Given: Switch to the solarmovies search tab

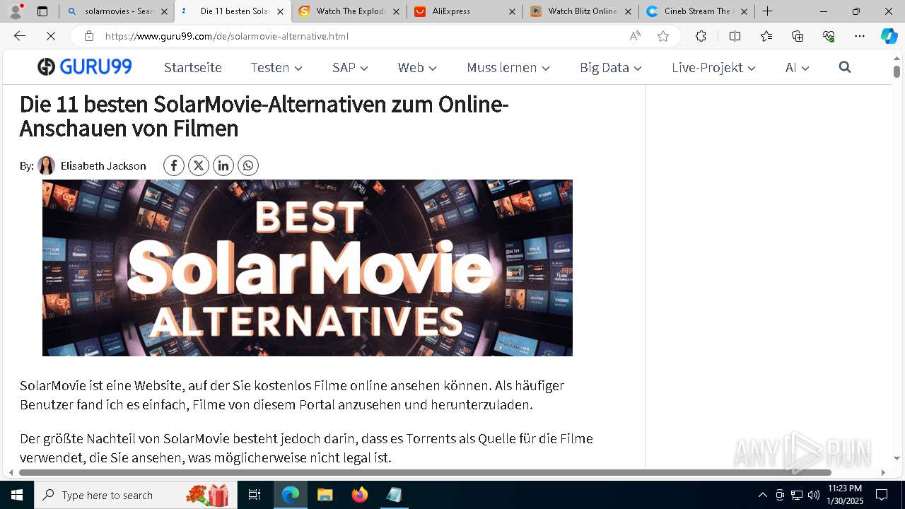Looking at the screenshot, I should [x=116, y=11].
